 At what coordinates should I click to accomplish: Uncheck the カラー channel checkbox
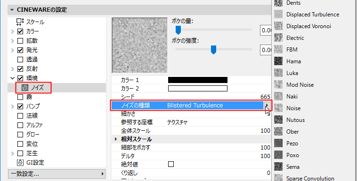click(x=20, y=31)
